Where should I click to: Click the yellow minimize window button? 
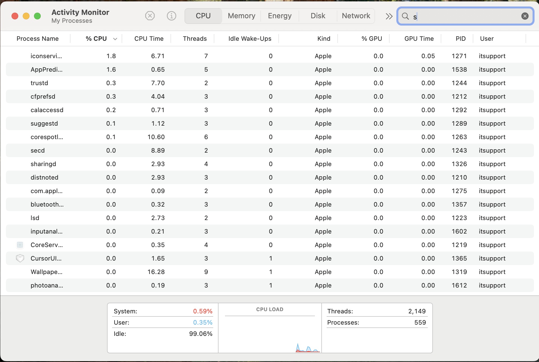(x=26, y=16)
